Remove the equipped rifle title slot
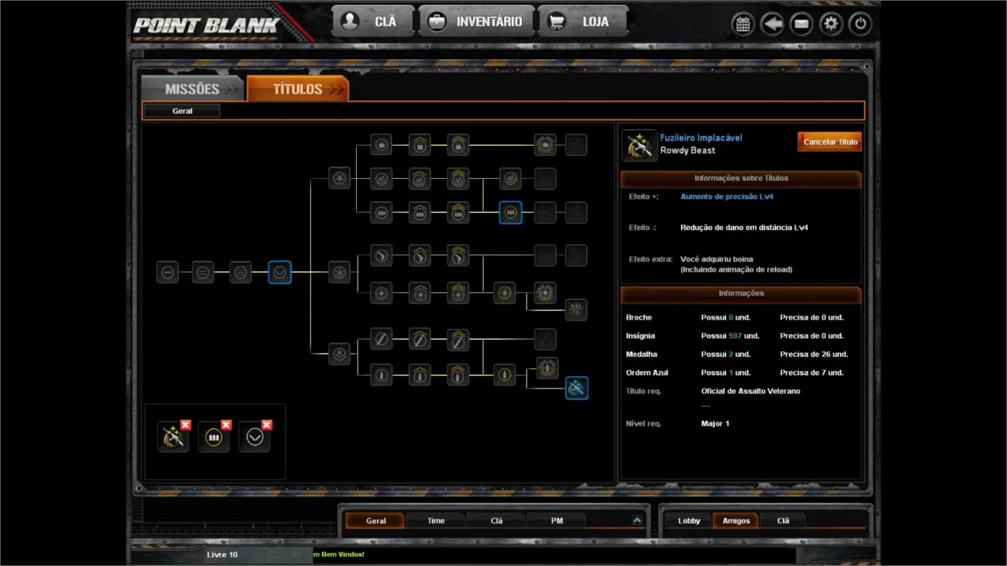The width and height of the screenshot is (1007, 566). [x=186, y=425]
